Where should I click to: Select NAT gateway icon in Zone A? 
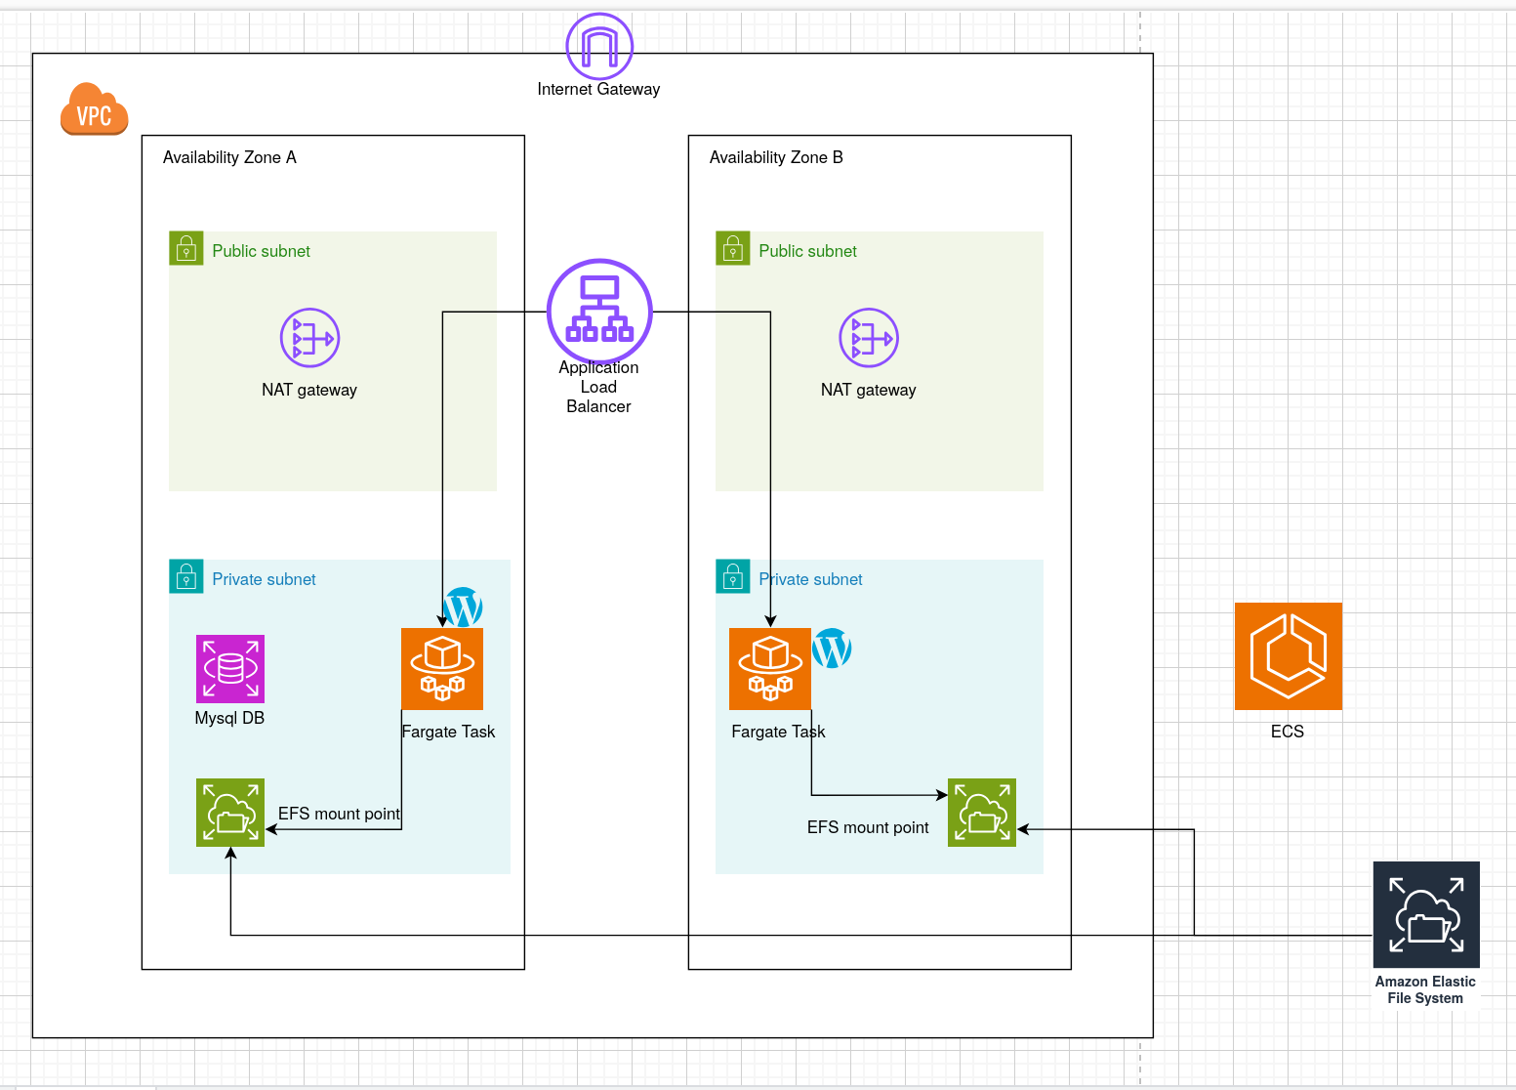pyautogui.click(x=309, y=338)
